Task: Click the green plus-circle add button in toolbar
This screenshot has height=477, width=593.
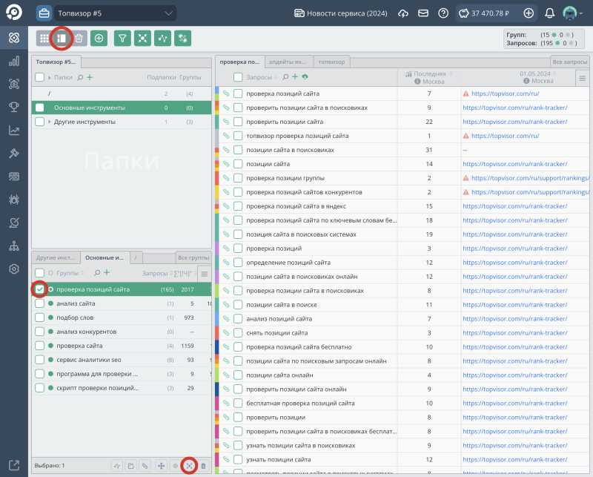Action: click(x=99, y=38)
